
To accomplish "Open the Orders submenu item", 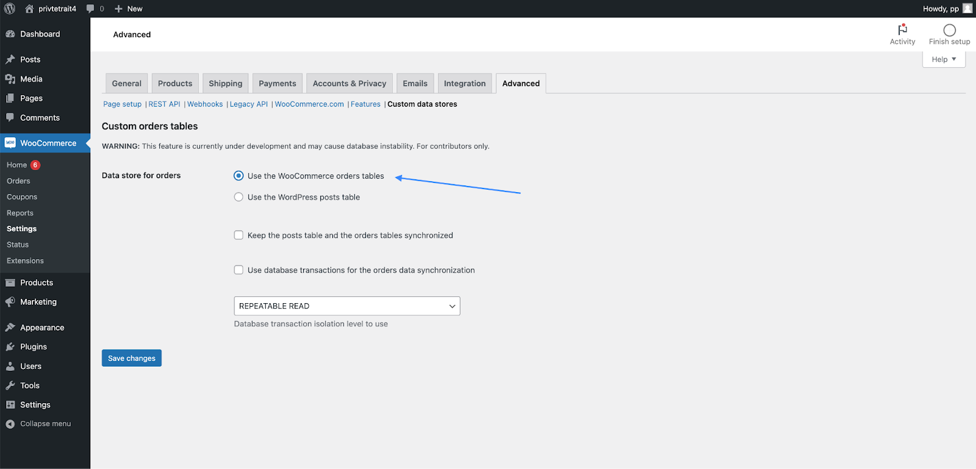I will [x=18, y=181].
